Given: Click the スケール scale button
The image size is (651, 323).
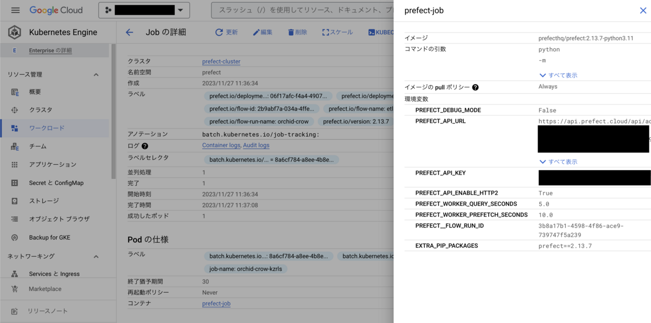Looking at the screenshot, I should 337,33.
